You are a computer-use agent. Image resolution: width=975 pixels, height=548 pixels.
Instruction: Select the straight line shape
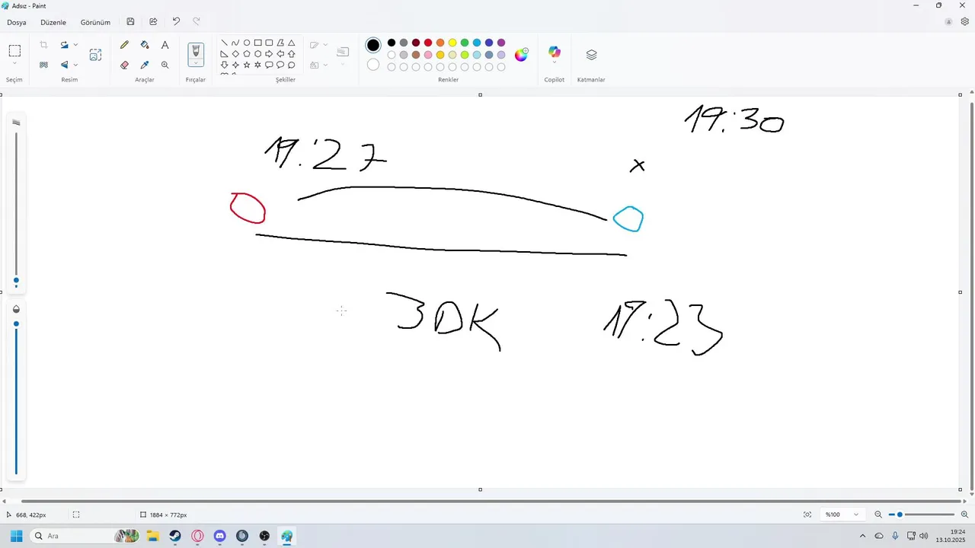[x=224, y=43]
